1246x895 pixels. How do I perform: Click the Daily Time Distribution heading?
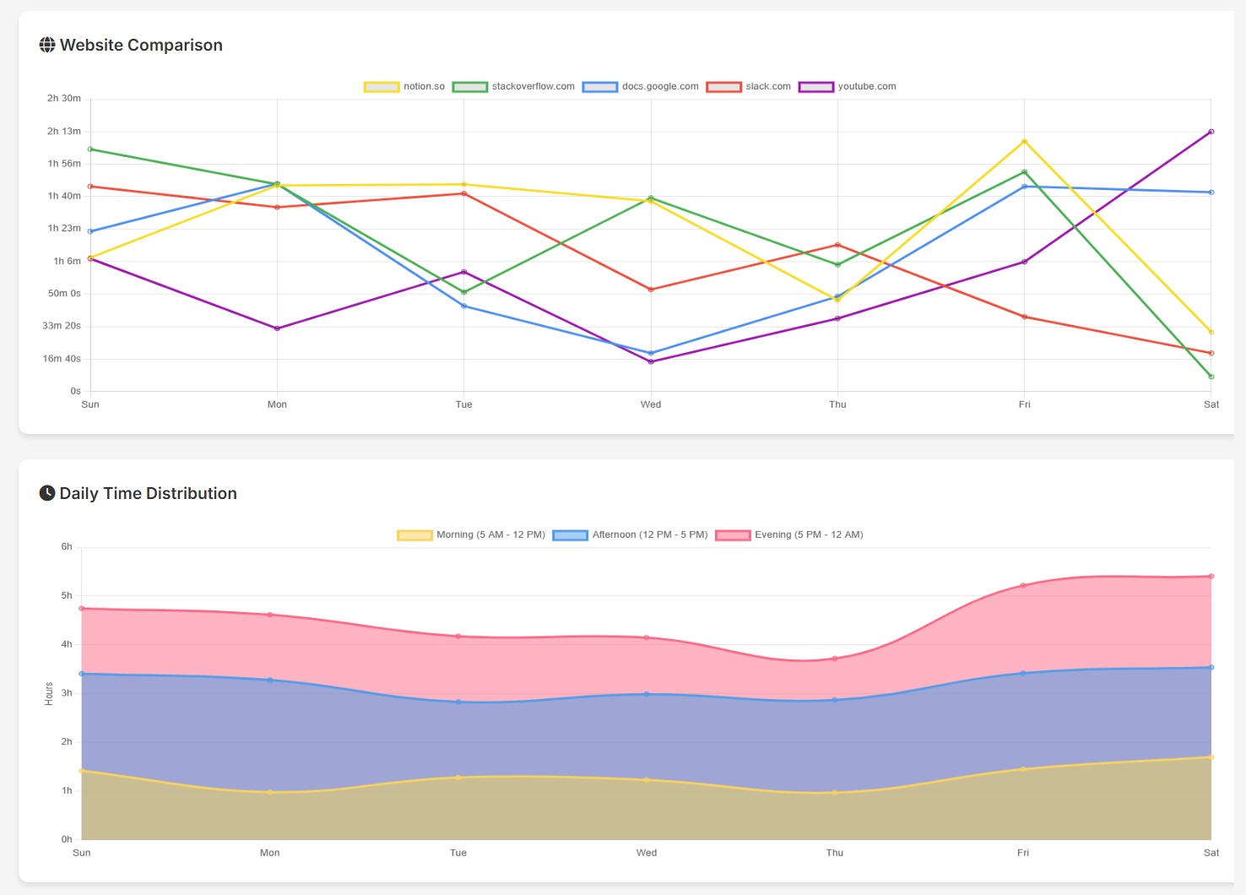(x=148, y=493)
